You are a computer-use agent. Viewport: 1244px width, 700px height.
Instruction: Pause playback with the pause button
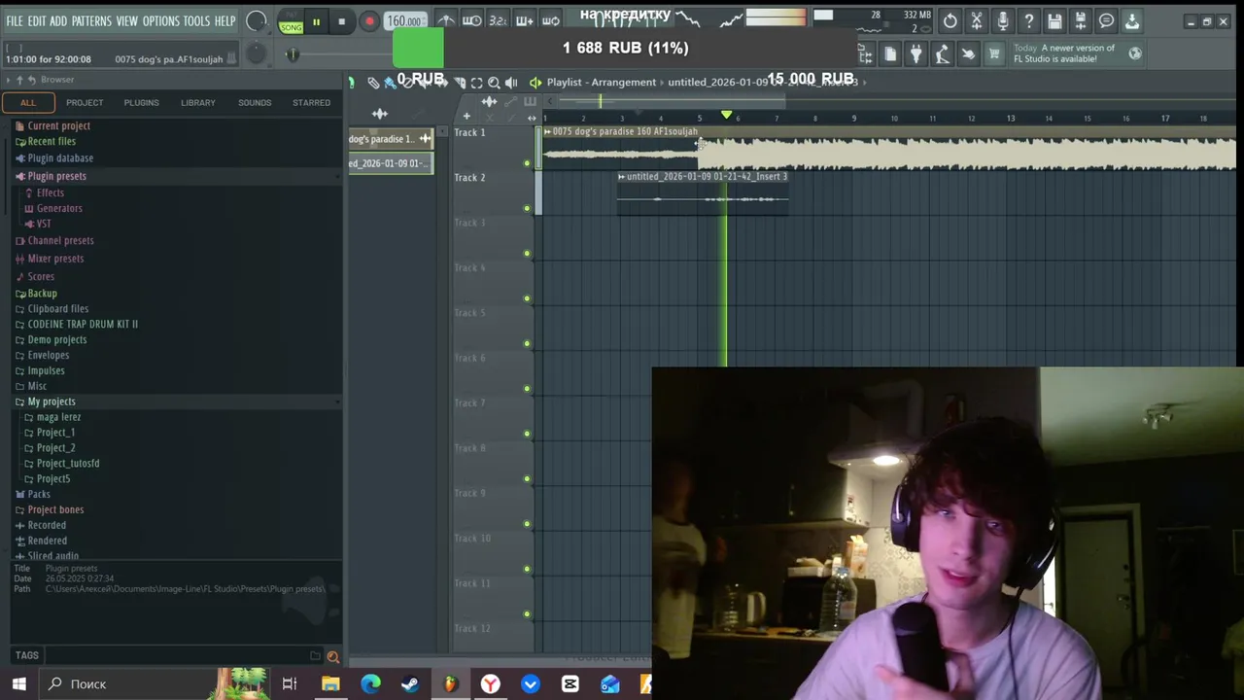click(316, 21)
